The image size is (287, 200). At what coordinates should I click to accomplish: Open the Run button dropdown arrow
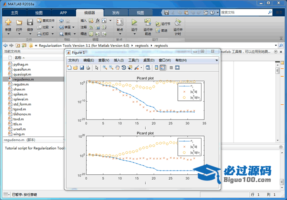(134, 34)
